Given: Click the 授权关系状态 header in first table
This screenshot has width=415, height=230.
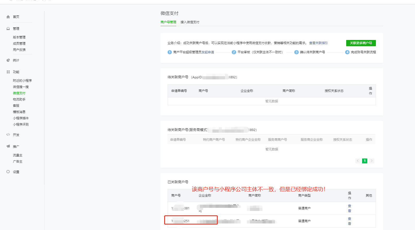Looking at the screenshot, I should 334,91.
